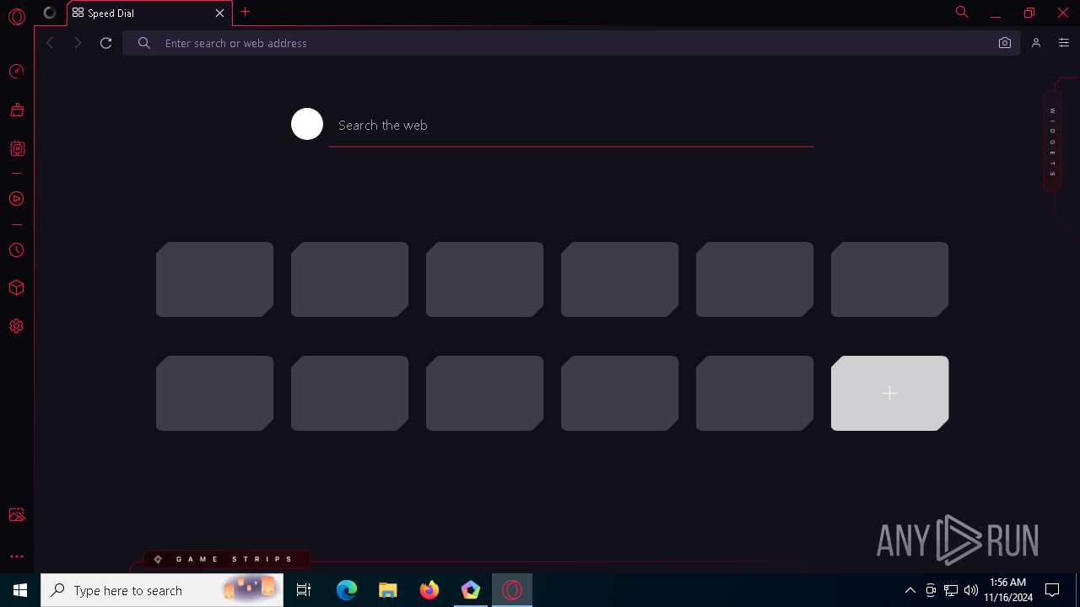Screen dimensions: 1080x607
Task: Select the loading pinned tab
Action: click(x=50, y=13)
